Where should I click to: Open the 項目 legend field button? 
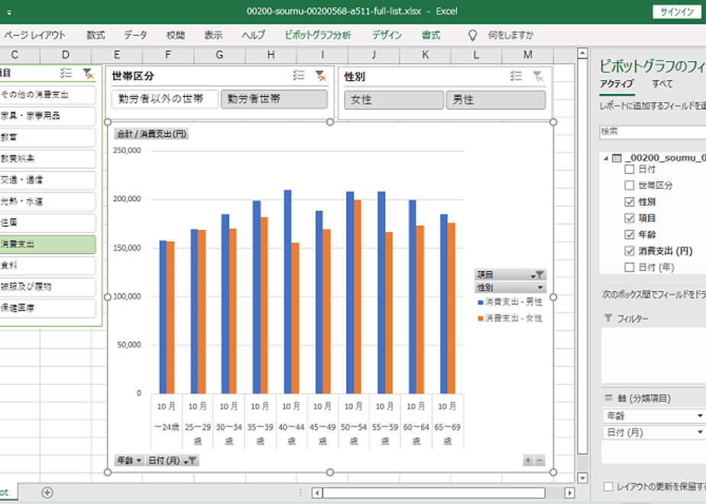pyautogui.click(x=510, y=274)
